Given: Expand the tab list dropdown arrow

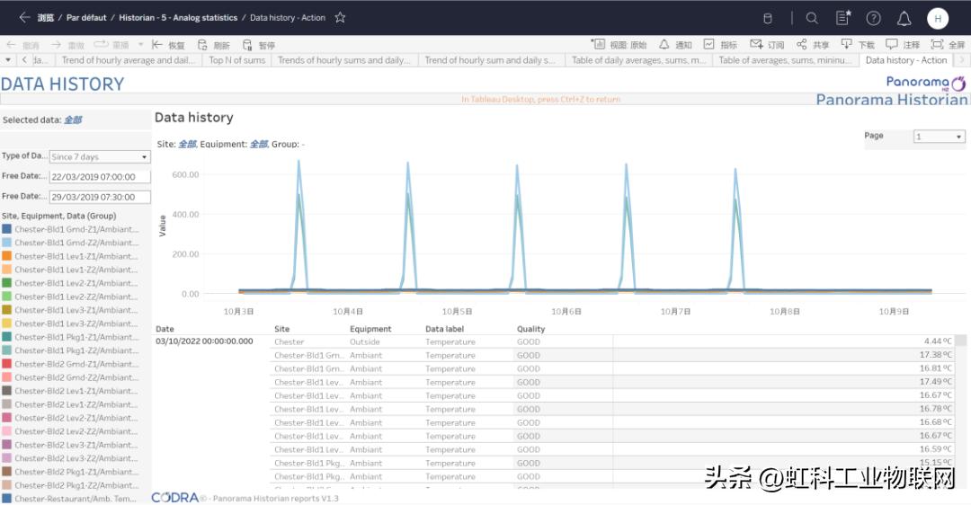Looking at the screenshot, I should coord(8,60).
